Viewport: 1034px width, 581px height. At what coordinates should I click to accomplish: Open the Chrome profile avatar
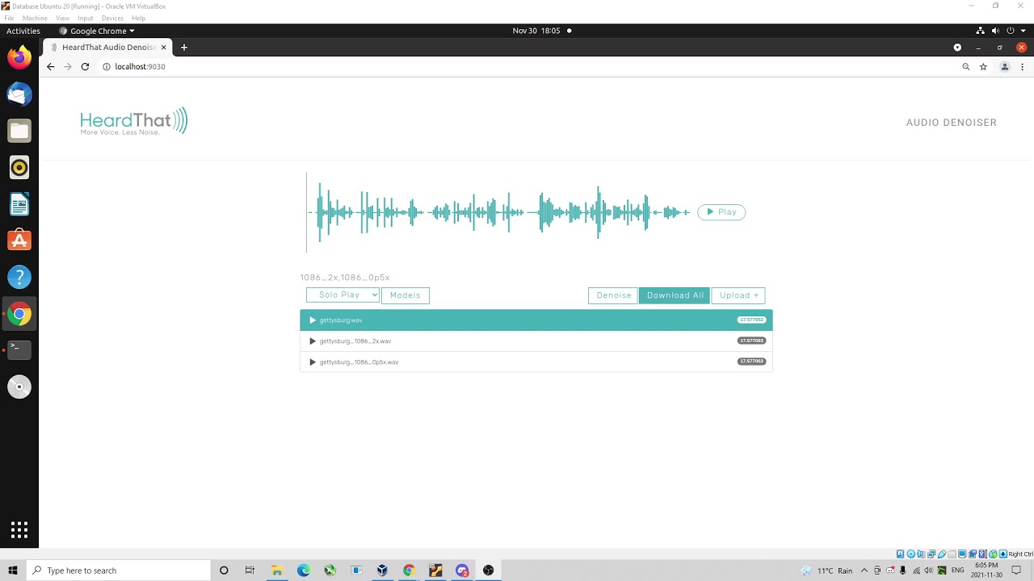(x=1005, y=67)
